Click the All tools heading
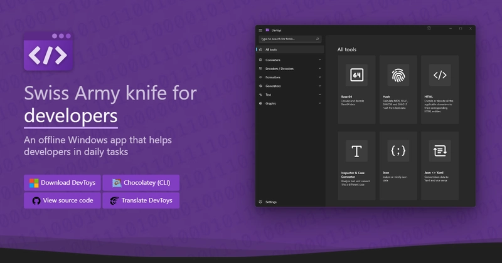This screenshot has width=502, height=263. [x=347, y=49]
